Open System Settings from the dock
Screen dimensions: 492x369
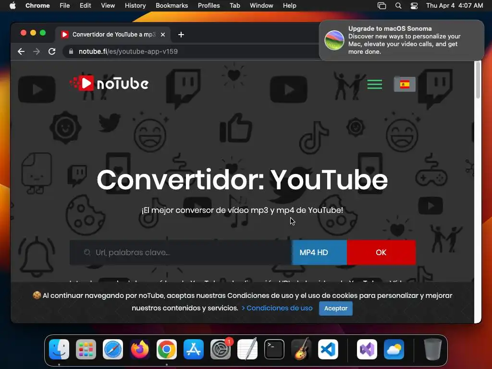click(221, 349)
